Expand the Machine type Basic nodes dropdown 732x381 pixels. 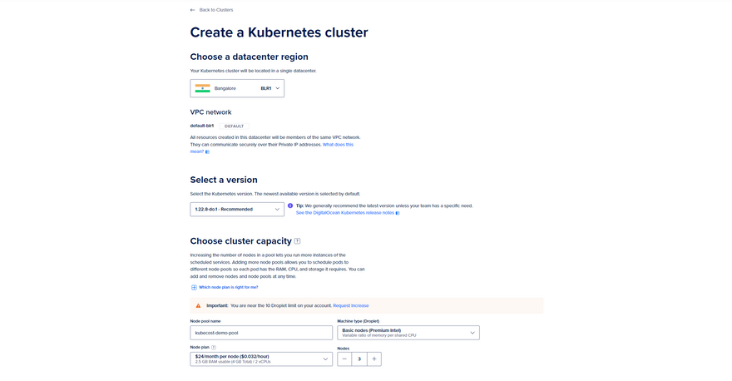tap(408, 333)
